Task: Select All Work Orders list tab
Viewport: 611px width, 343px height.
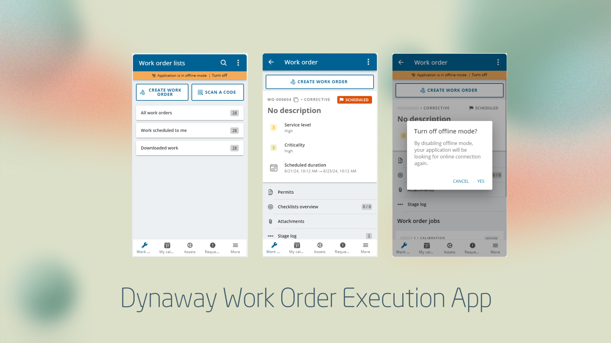Action: 190,112
